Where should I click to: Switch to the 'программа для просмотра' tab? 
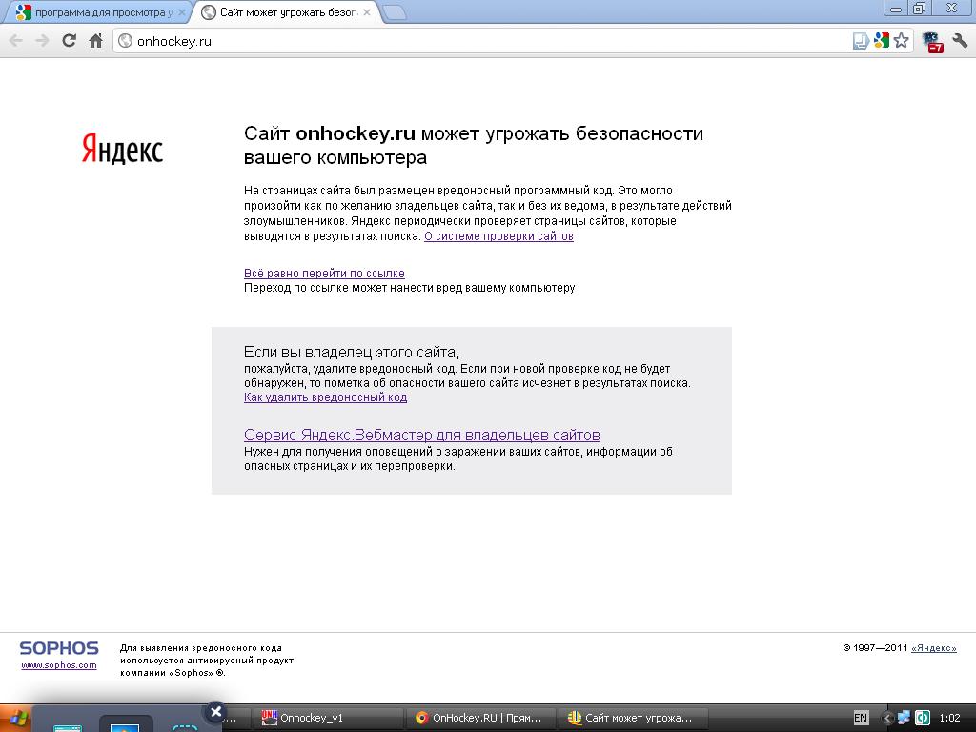(x=99, y=12)
